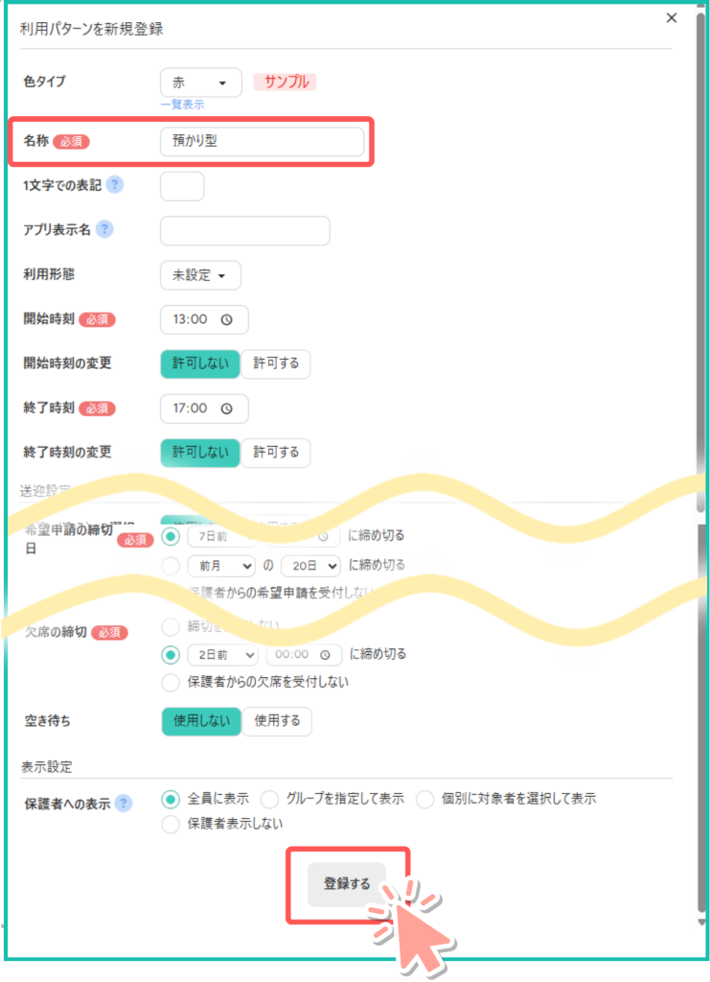Set 空き待ち to 使用する
The height and width of the screenshot is (982, 710).
tap(277, 721)
